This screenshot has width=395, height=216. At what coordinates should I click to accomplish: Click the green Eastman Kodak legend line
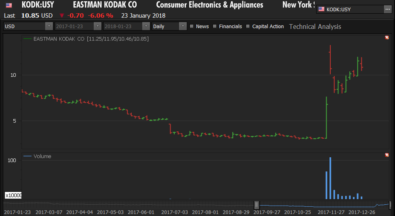27,39
